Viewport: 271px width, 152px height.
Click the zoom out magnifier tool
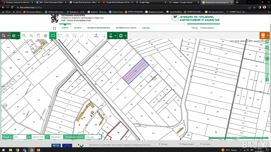click(x=31, y=36)
